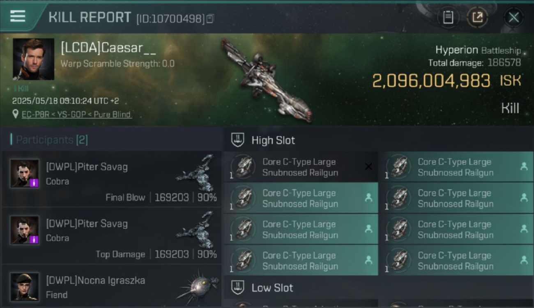Close the kill report window

513,17
